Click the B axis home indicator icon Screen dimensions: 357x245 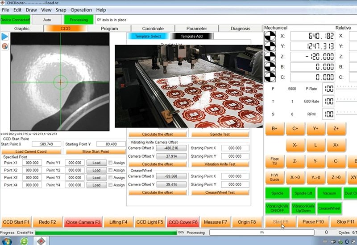(270, 67)
